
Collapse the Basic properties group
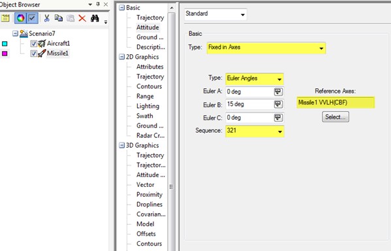coord(121,8)
